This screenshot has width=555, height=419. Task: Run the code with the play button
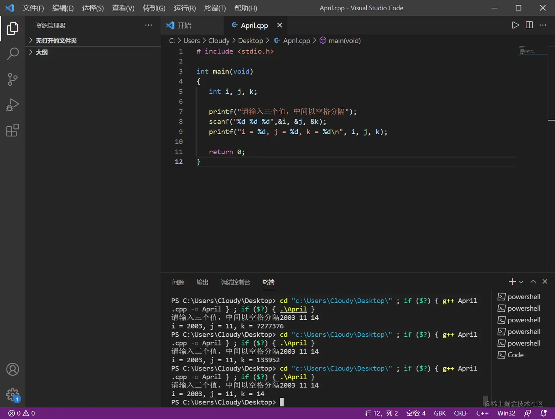pos(515,25)
